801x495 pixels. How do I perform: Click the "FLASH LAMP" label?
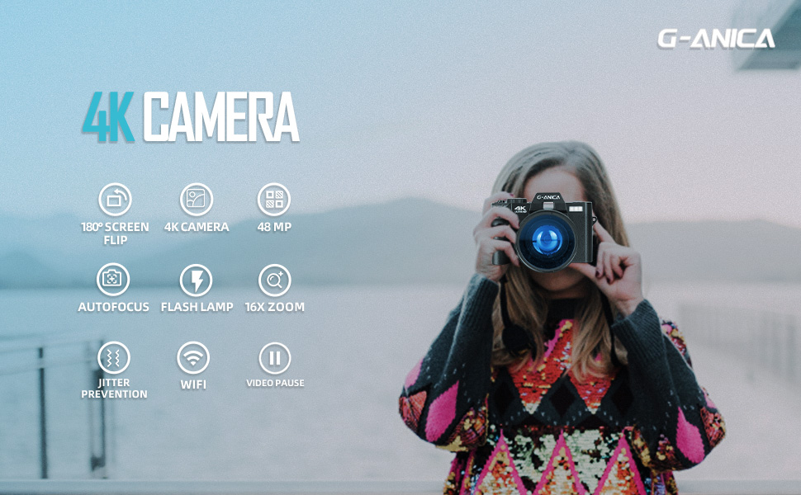pos(197,307)
